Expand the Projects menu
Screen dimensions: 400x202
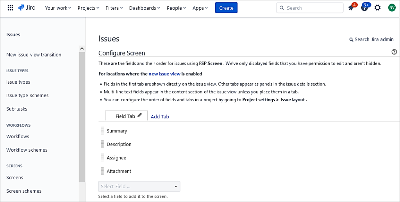click(x=89, y=8)
